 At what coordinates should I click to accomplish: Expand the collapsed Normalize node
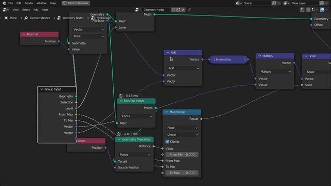click(x=214, y=60)
